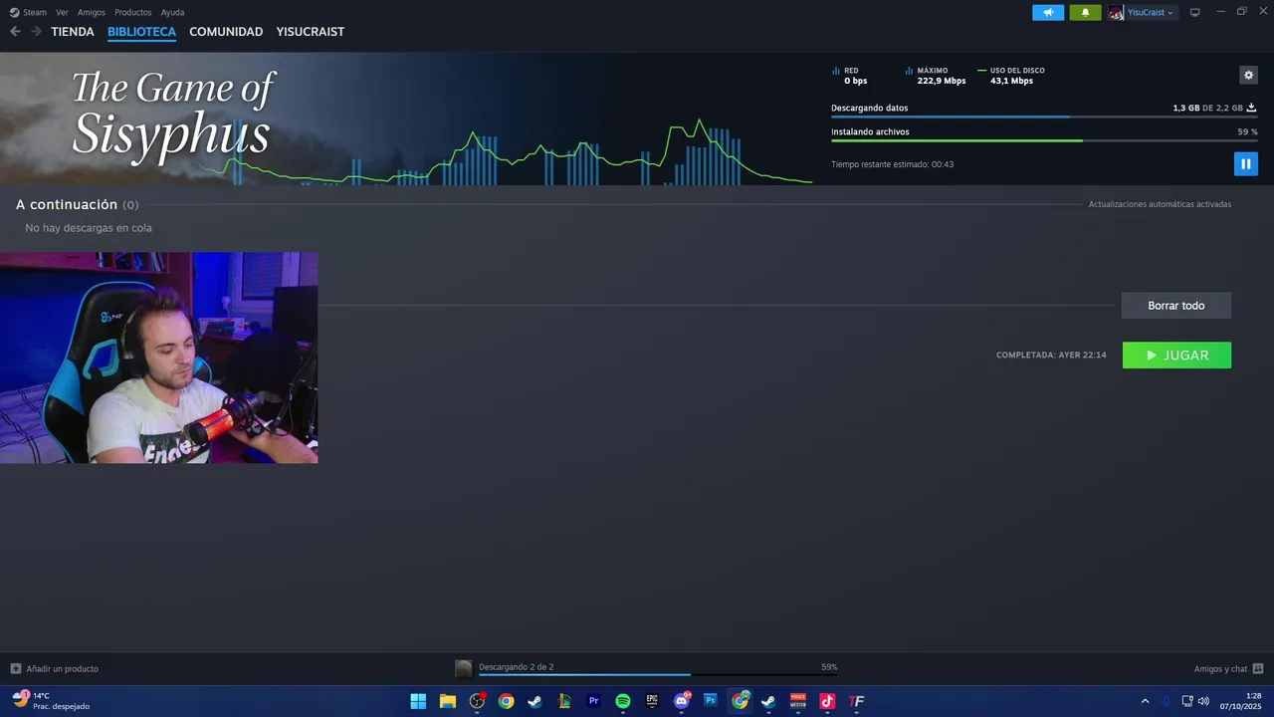Open Amigos y chat
This screenshot has height=717, width=1274.
click(1220, 668)
